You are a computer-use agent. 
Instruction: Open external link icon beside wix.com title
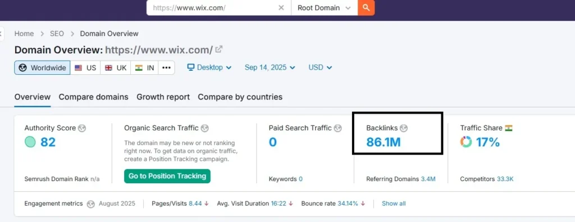[218, 49]
